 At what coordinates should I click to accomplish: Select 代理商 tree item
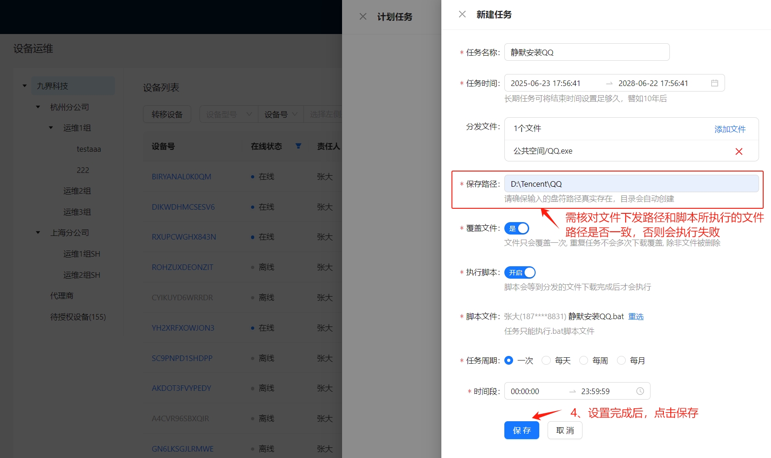[x=62, y=296]
